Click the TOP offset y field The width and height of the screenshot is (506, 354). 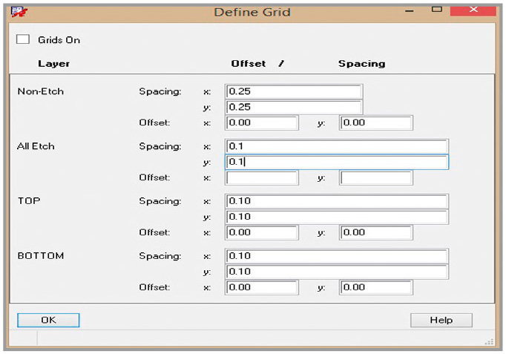click(376, 233)
